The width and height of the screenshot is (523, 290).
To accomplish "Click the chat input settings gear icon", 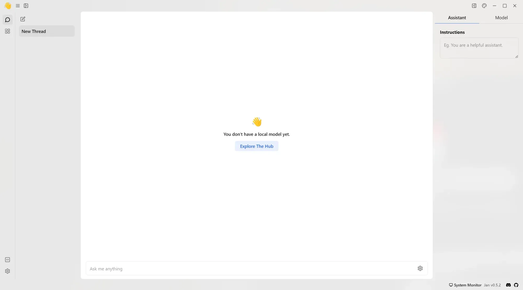I will coord(420,268).
